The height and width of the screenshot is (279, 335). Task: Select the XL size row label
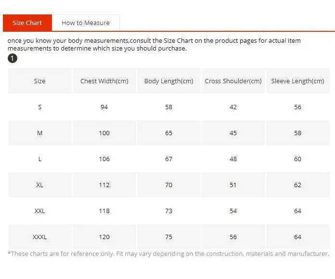pyautogui.click(x=40, y=185)
